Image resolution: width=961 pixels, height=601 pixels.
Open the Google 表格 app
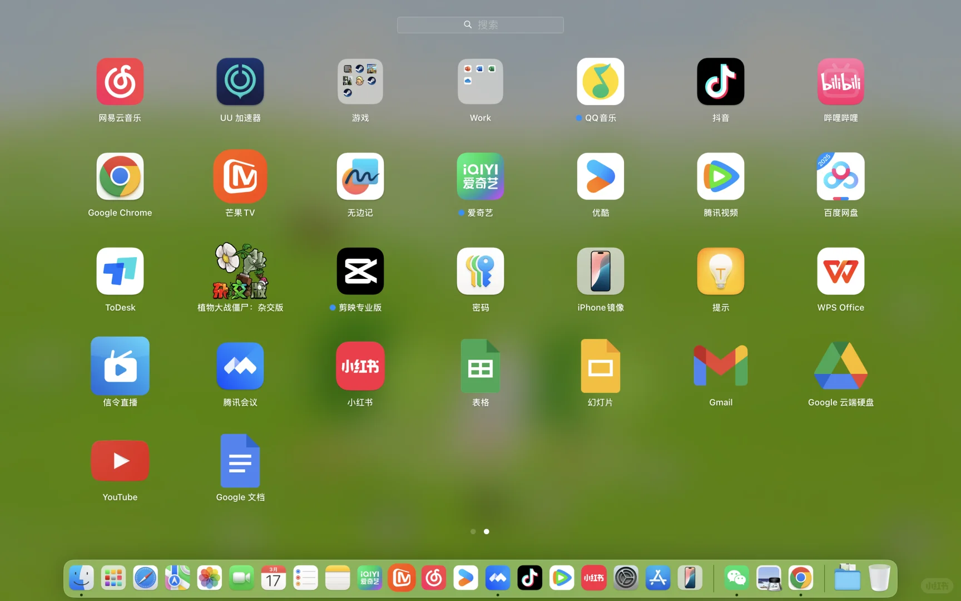coord(481,366)
